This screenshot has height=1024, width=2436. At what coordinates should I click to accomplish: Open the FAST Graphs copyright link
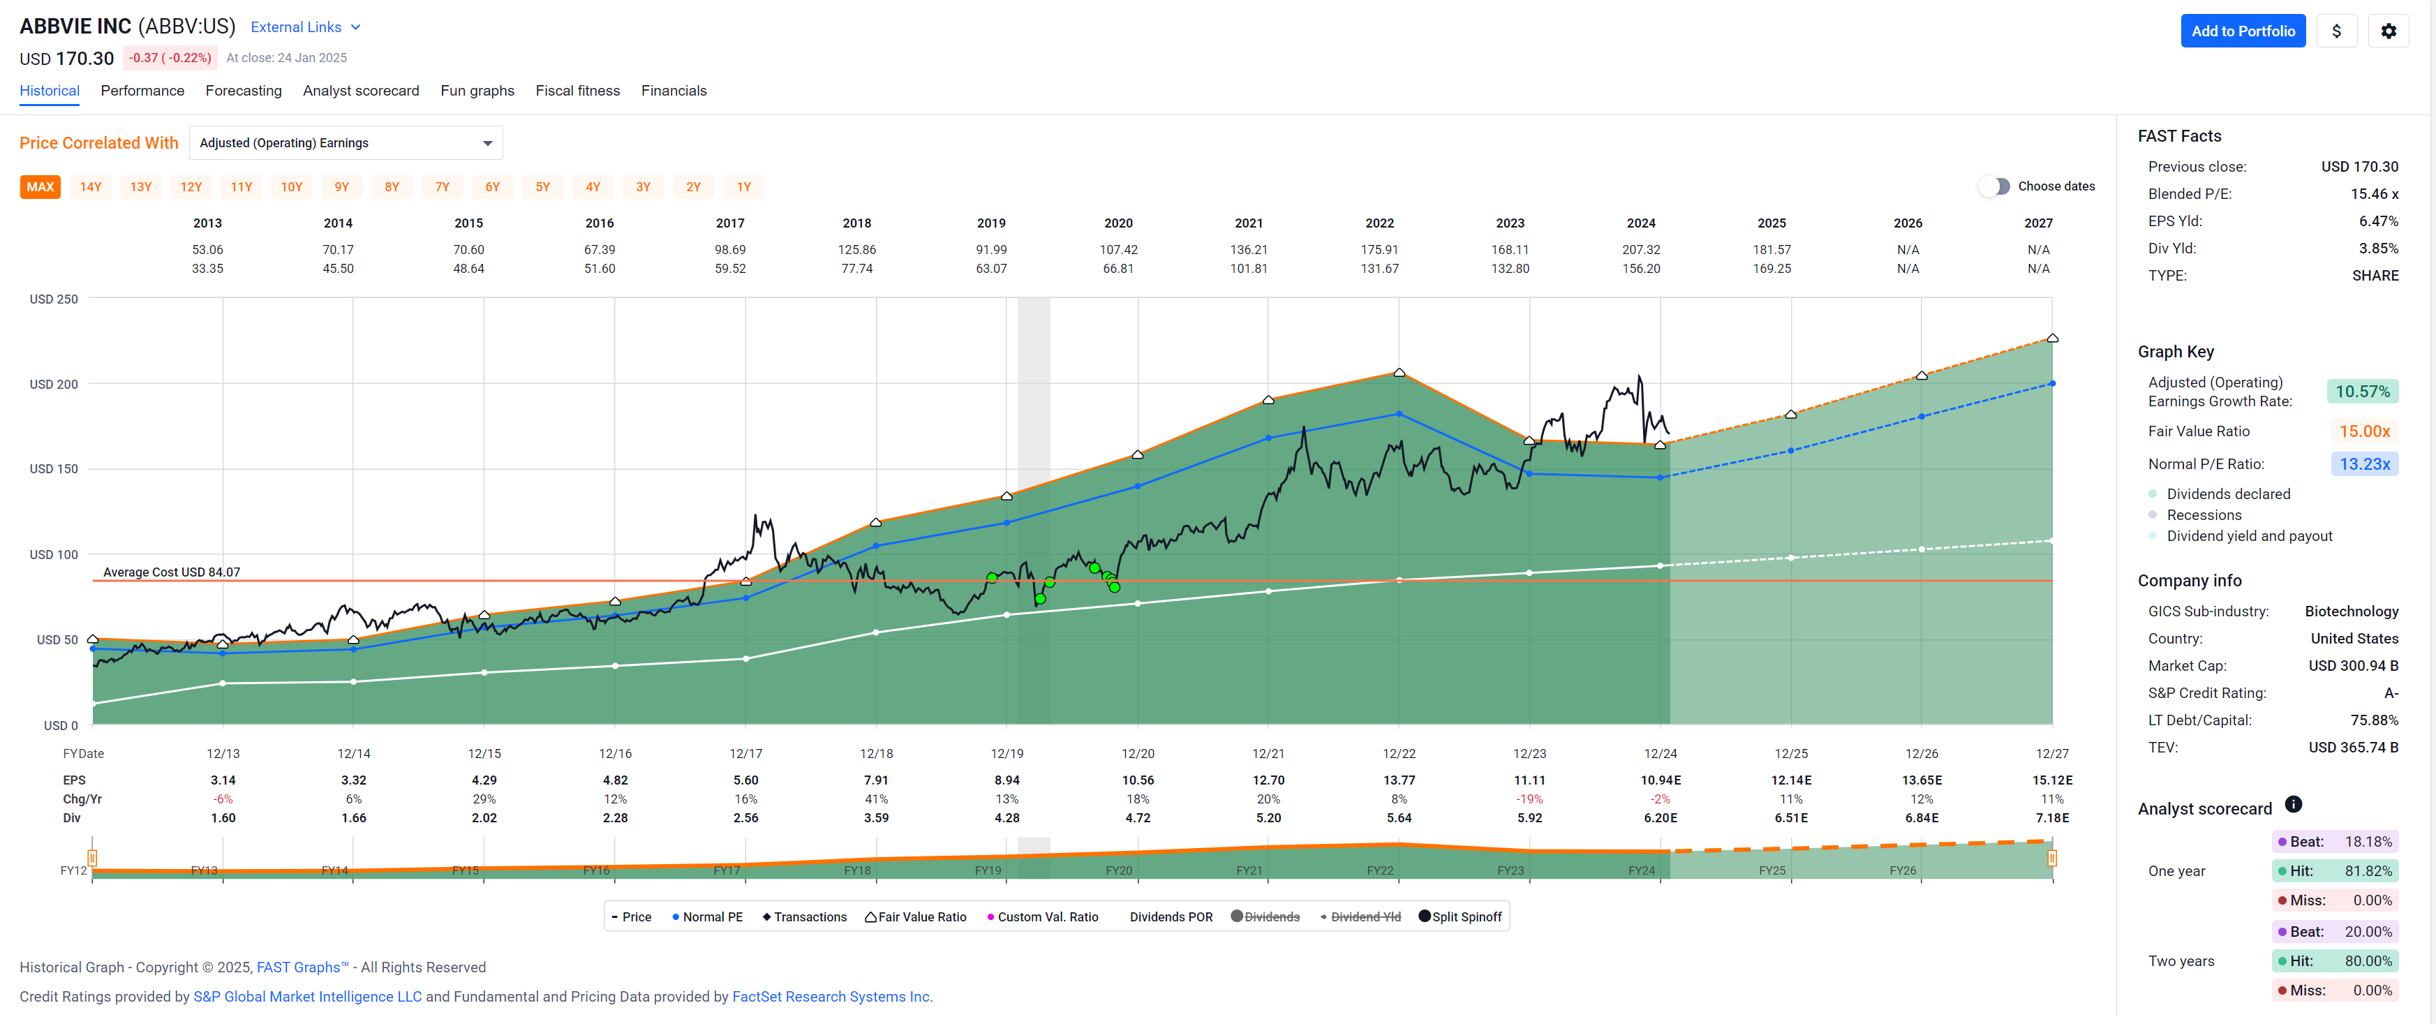tap(303, 967)
